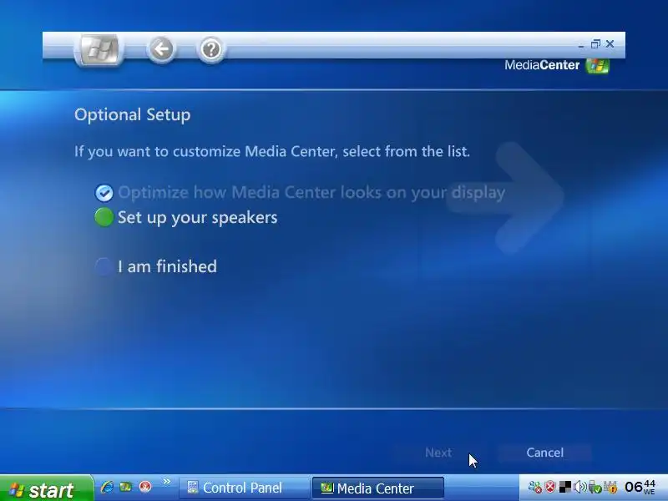Close the Media Center window
This screenshot has height=501, width=668.
[610, 44]
